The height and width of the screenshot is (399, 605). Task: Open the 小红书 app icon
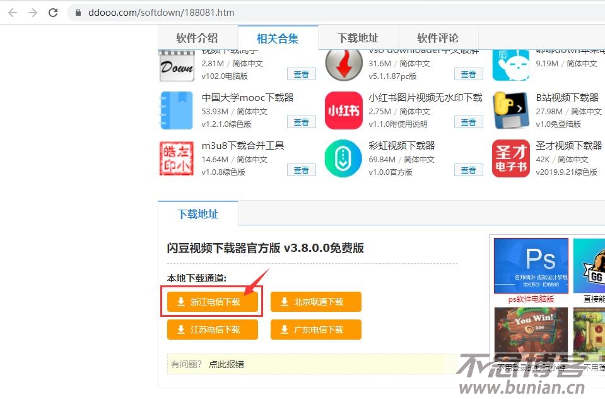343,110
